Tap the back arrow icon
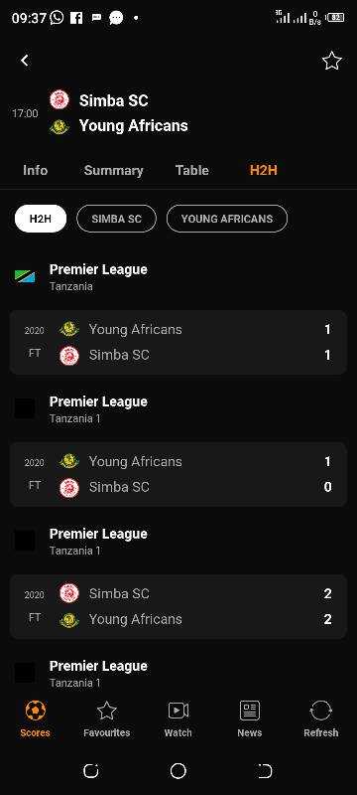 pyautogui.click(x=24, y=61)
